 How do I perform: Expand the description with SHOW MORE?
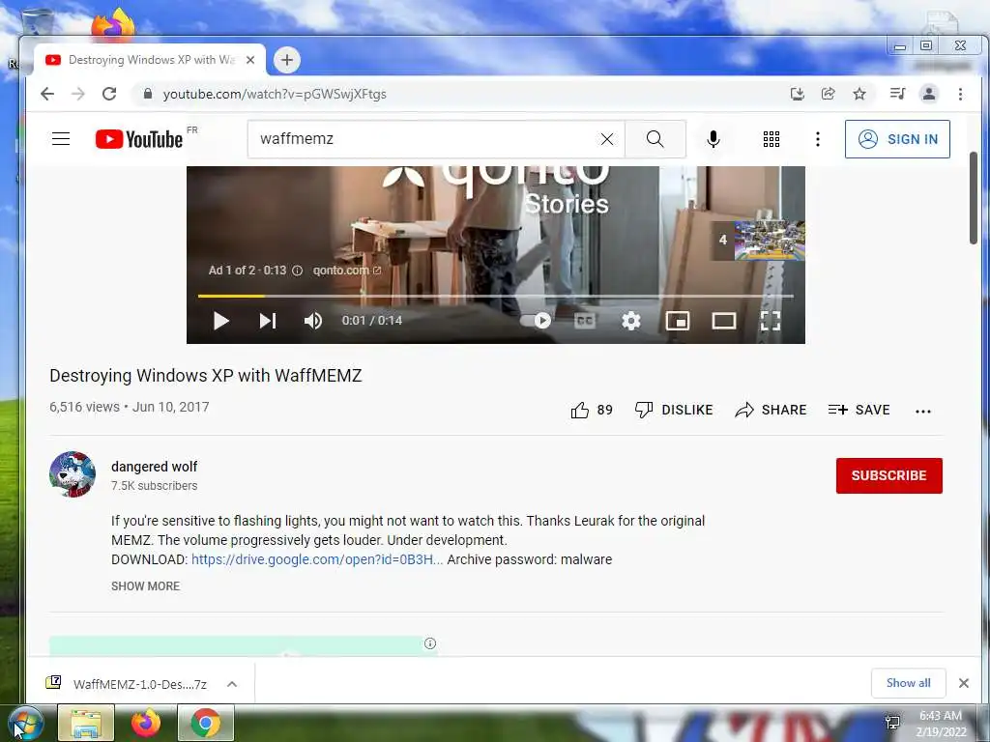point(145,586)
